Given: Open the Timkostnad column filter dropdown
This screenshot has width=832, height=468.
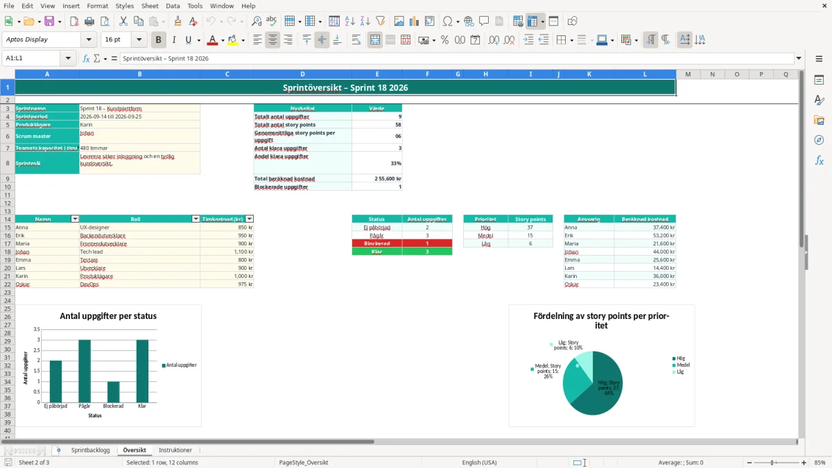Looking at the screenshot, I should point(250,219).
